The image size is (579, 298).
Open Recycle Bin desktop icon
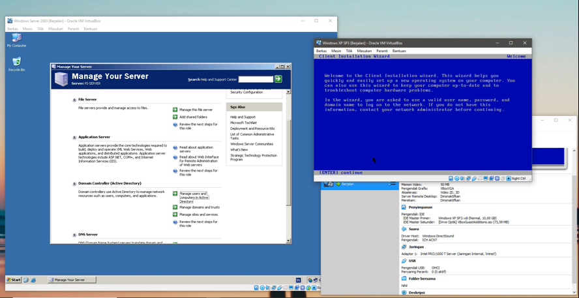point(16,65)
